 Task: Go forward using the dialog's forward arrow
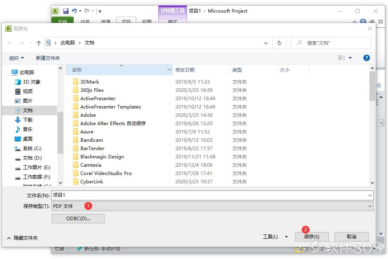(x=21, y=43)
